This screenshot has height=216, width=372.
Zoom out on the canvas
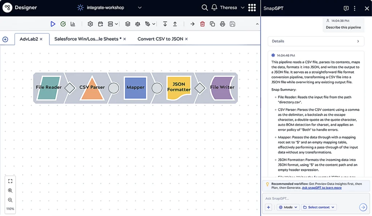pos(10,200)
